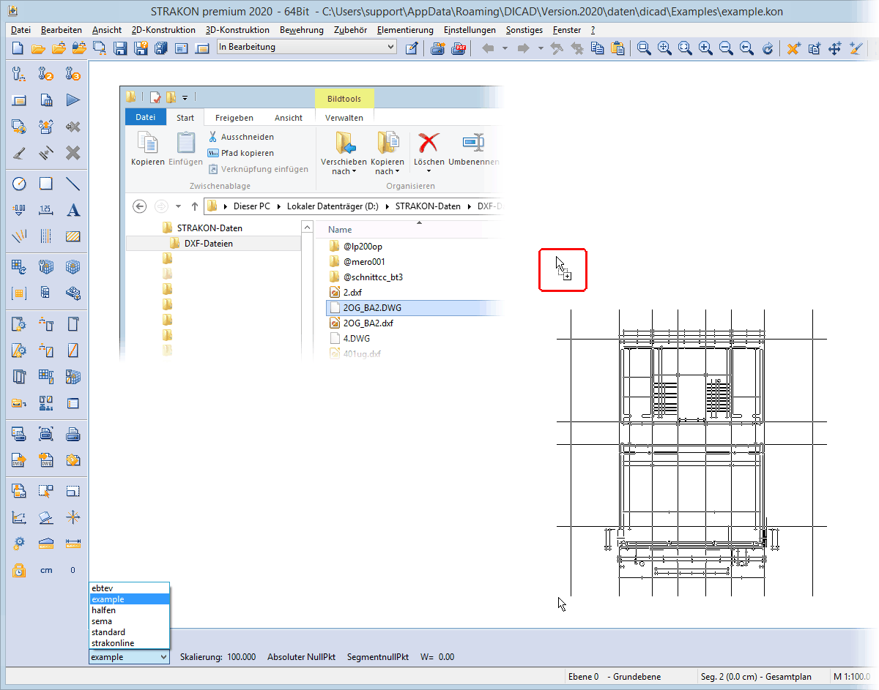Click the 'Name' column header in Explorer
The width and height of the screenshot is (879, 690).
(x=340, y=230)
